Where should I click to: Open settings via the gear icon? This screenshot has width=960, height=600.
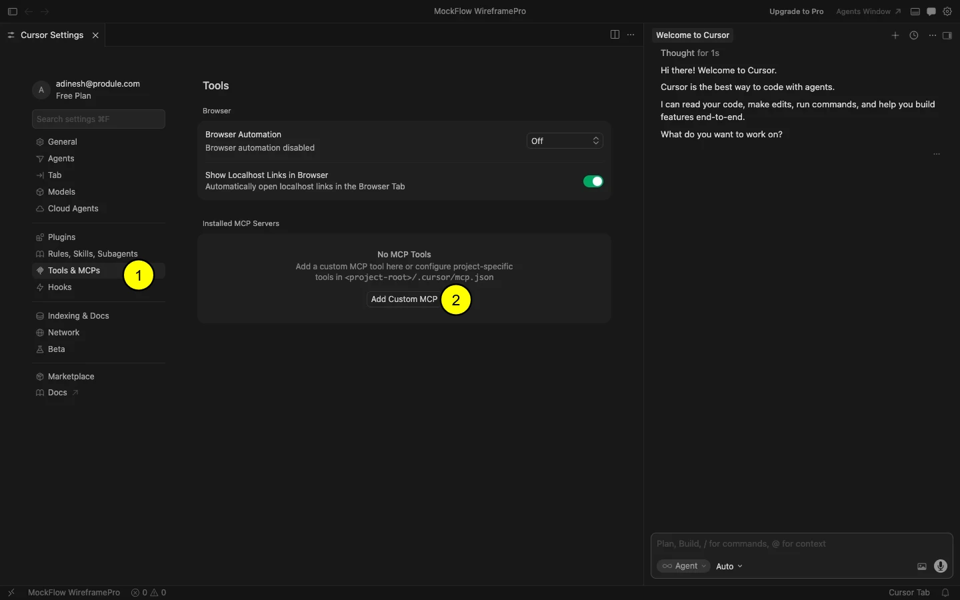pyautogui.click(x=947, y=11)
